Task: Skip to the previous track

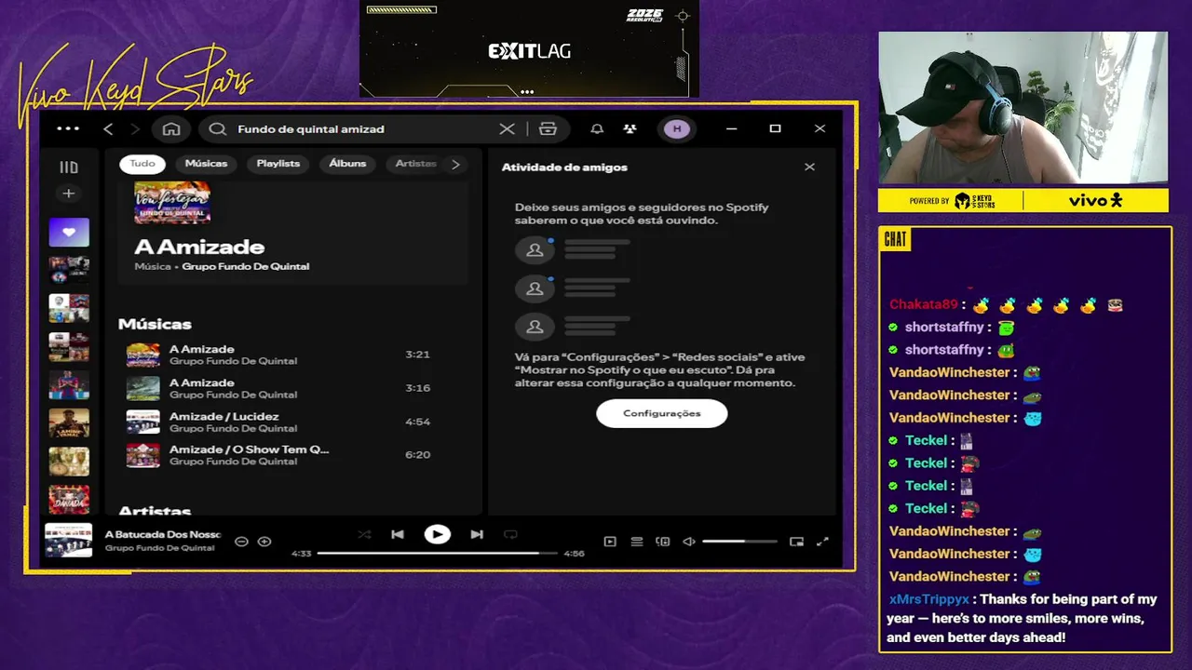Action: point(398,534)
